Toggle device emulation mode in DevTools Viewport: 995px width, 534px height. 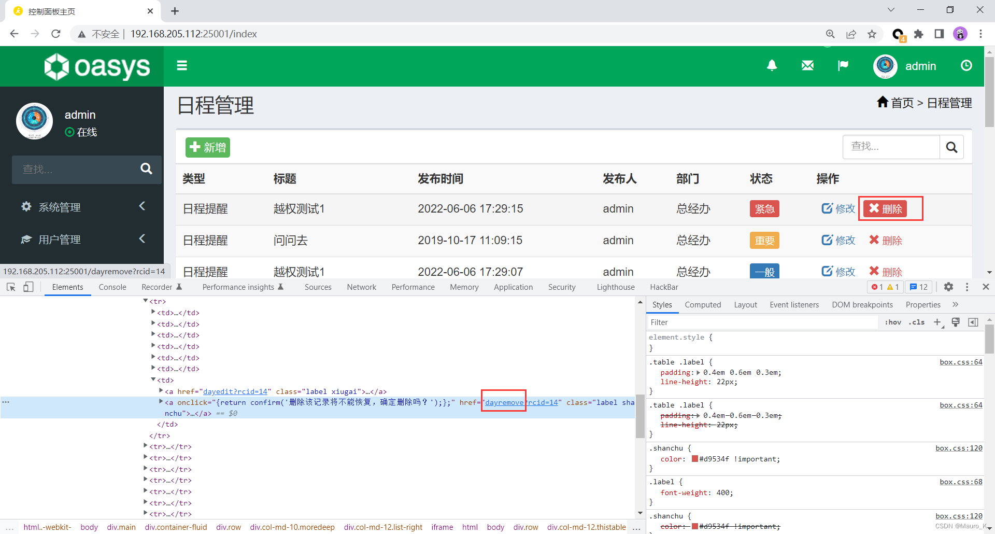pos(29,287)
